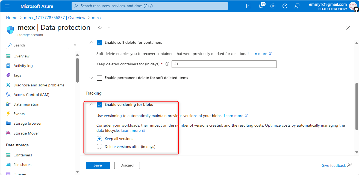Collapse the soft delete for containers section
The height and width of the screenshot is (175, 359).
pyautogui.click(x=91, y=43)
